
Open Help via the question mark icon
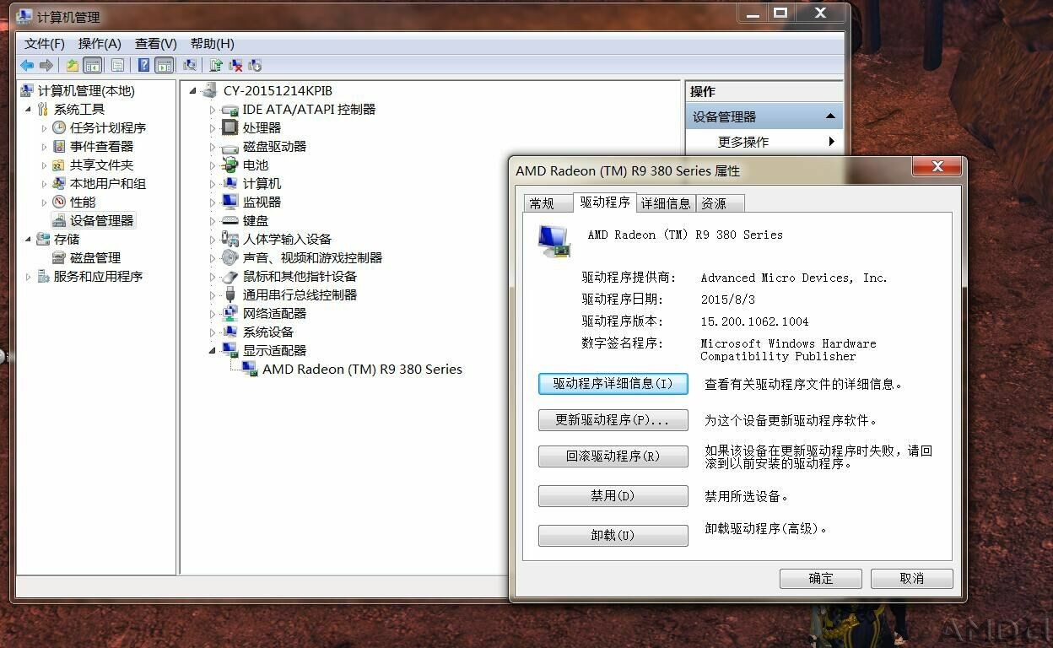coord(144,65)
